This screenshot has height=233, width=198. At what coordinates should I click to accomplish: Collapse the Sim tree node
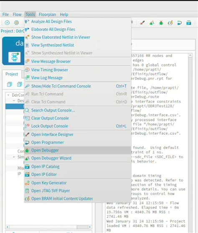(14, 157)
